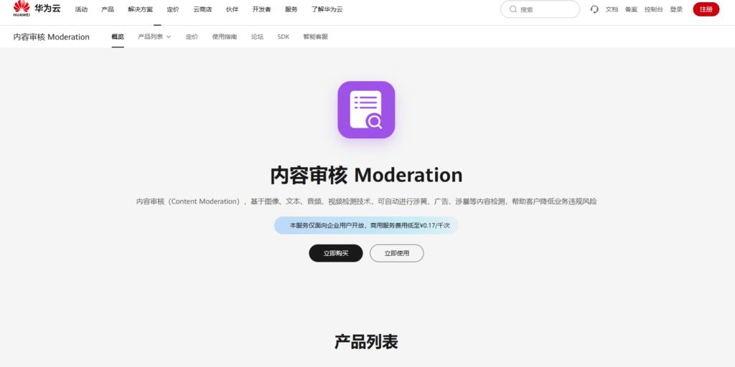Viewport: 735px width, 367px height.
Task: Open the 开发者 menu
Action: point(261,9)
